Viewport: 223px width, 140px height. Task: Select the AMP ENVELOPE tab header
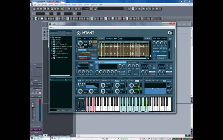110,62
